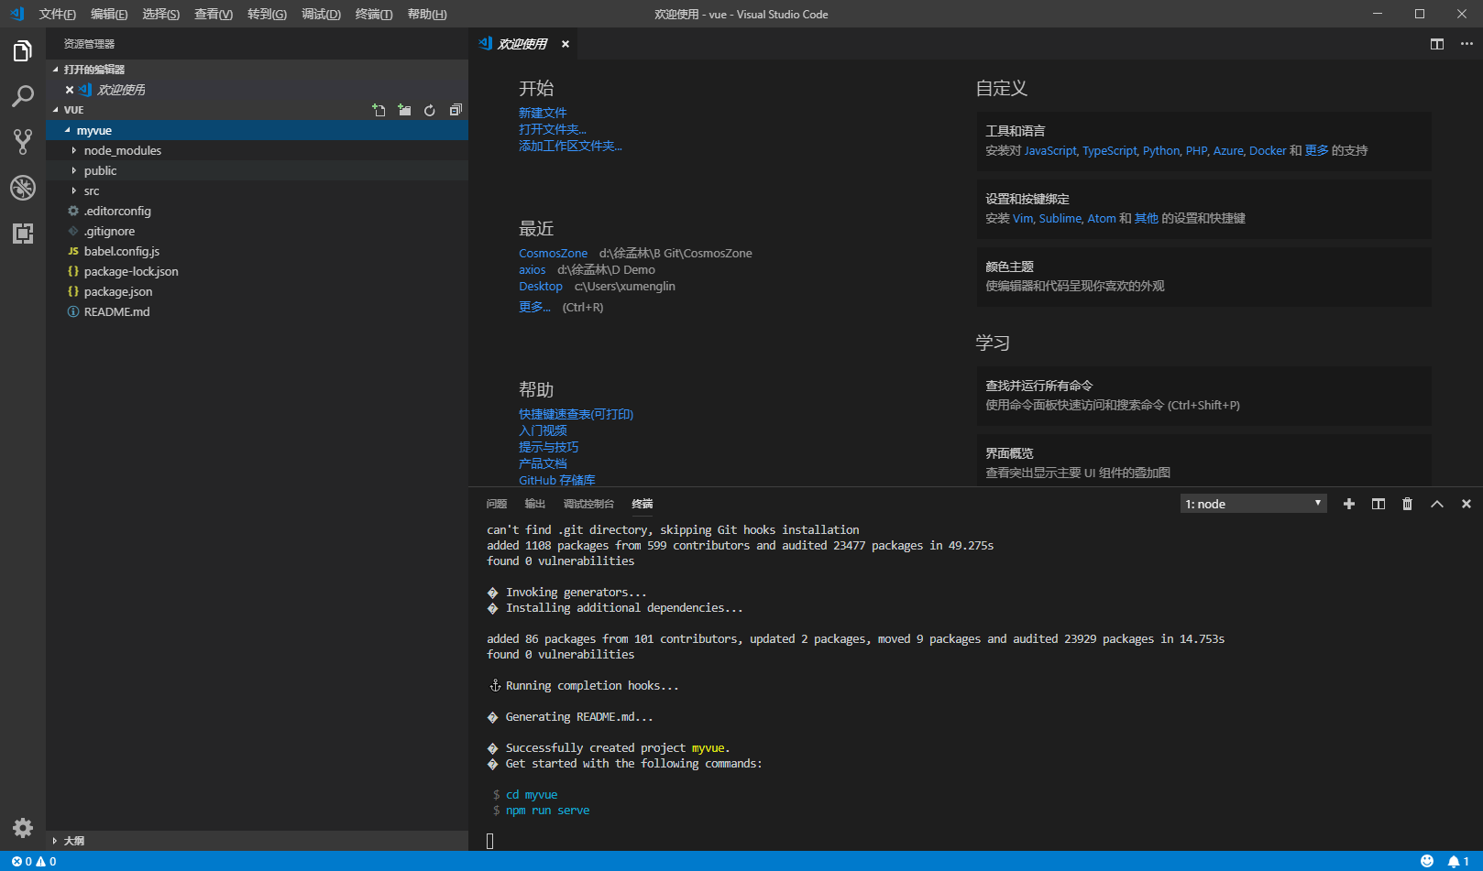Click the VS Code logo in title bar

click(x=16, y=14)
